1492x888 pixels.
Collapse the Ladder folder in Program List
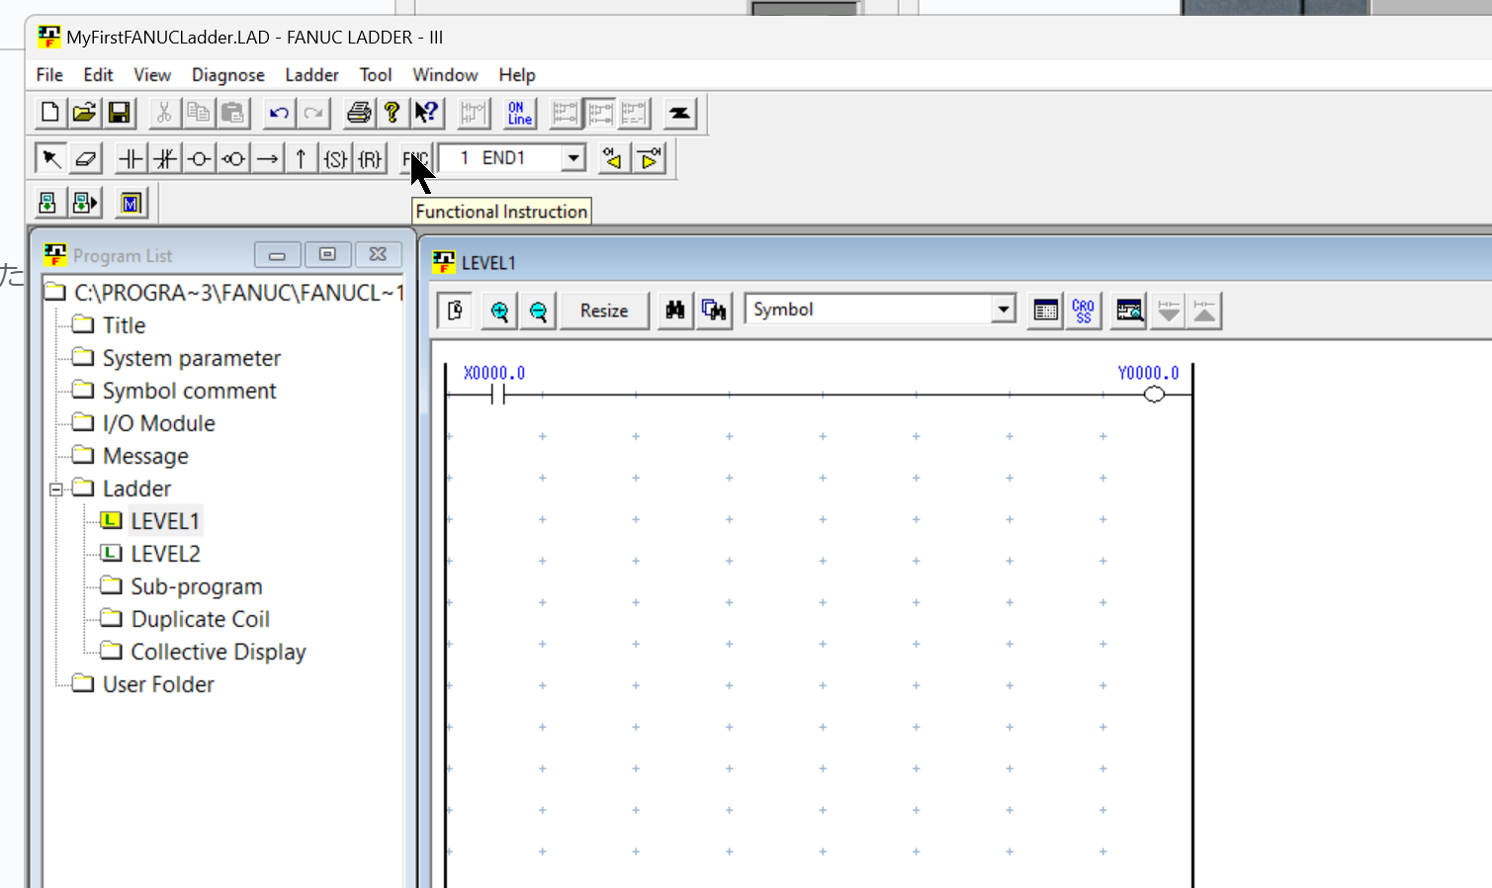(x=56, y=489)
